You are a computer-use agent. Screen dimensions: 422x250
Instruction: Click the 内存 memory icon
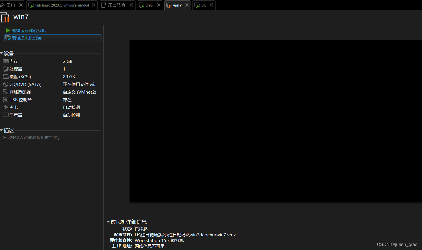click(x=5, y=61)
